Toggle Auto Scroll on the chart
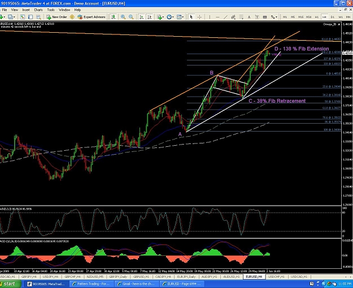Screen dimensions: 353x288 (141, 17)
